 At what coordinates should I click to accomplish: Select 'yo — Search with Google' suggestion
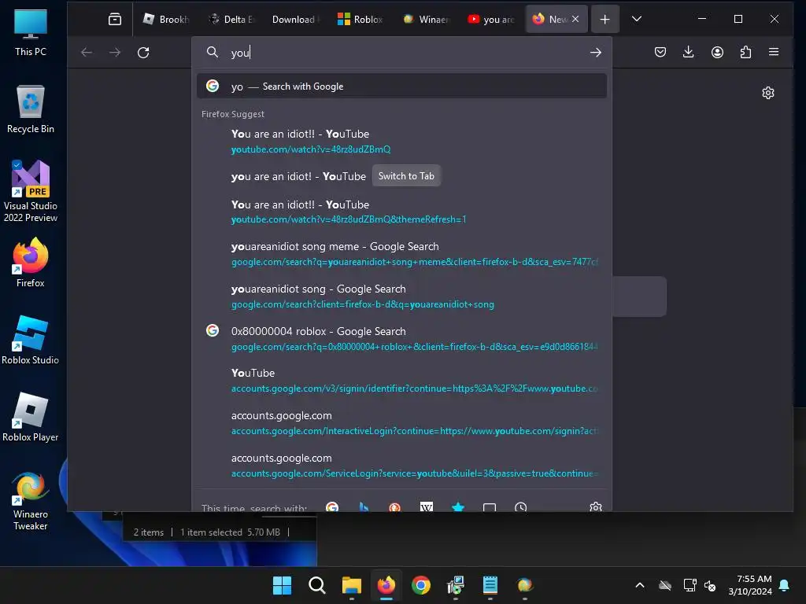(401, 87)
